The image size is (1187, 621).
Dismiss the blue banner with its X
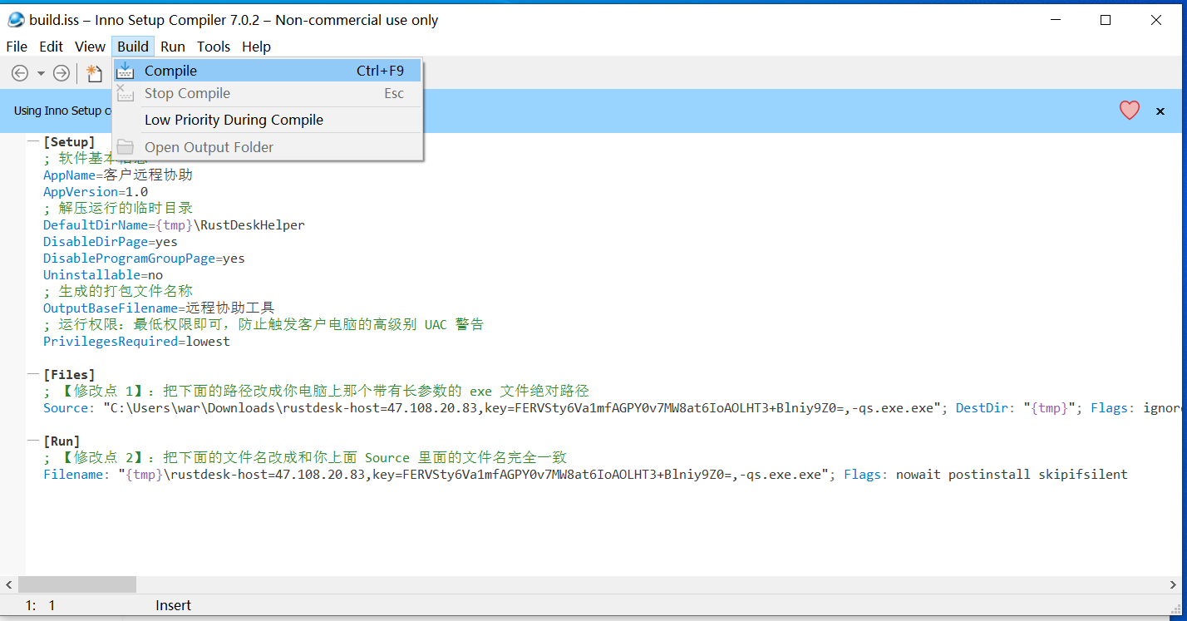tap(1160, 111)
